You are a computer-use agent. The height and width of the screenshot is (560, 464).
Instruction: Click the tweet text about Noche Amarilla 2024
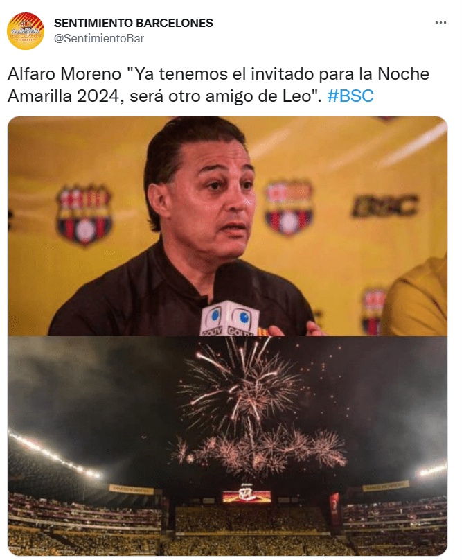218,85
